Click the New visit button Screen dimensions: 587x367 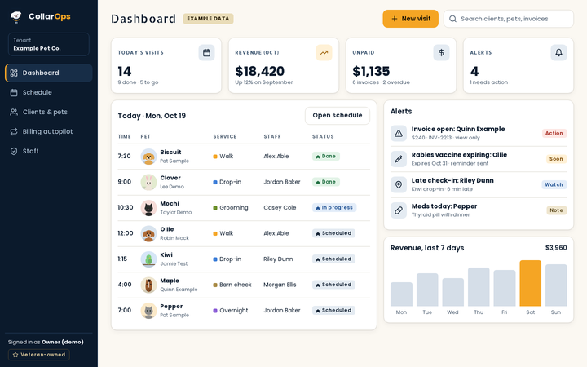click(x=410, y=19)
